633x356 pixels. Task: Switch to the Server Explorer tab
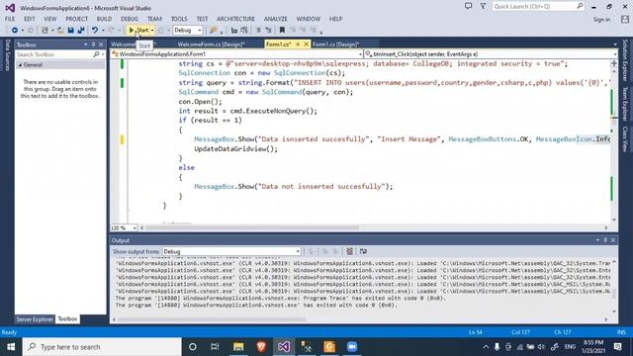(x=35, y=318)
